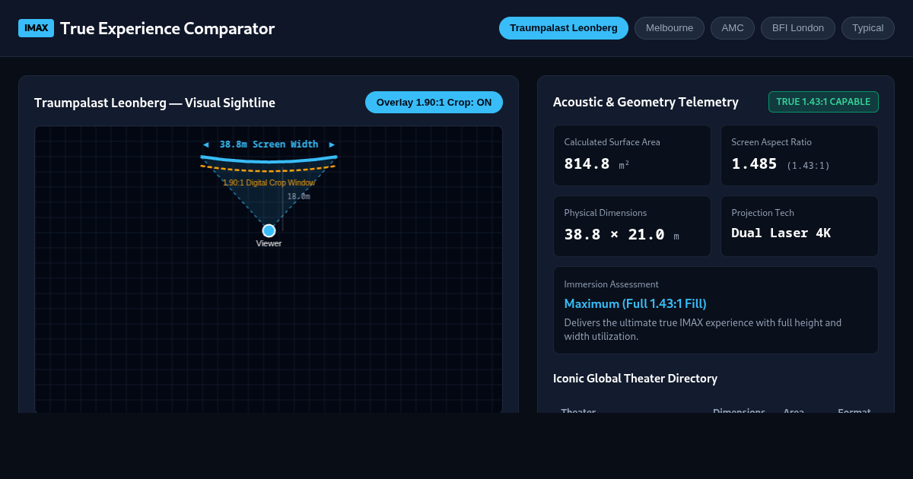Click the Calculated Surface Area label
The width and height of the screenshot is (913, 479).
612,142
